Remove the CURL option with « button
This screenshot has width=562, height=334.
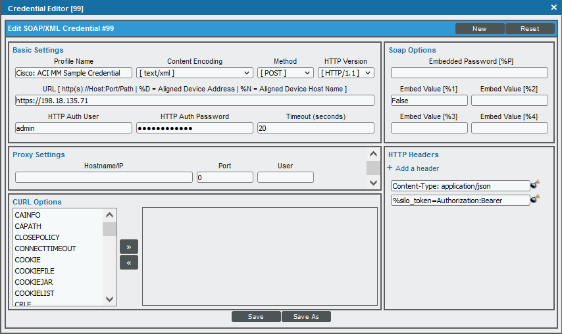(x=129, y=262)
